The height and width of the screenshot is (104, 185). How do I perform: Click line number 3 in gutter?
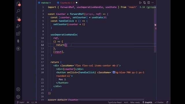43,14
